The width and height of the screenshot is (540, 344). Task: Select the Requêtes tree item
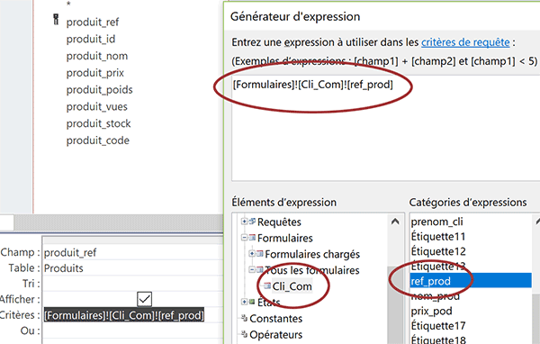279,222
